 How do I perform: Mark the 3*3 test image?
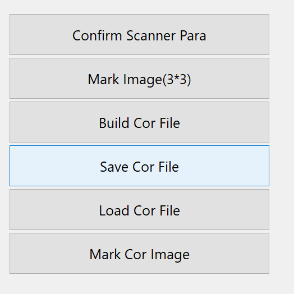(139, 78)
